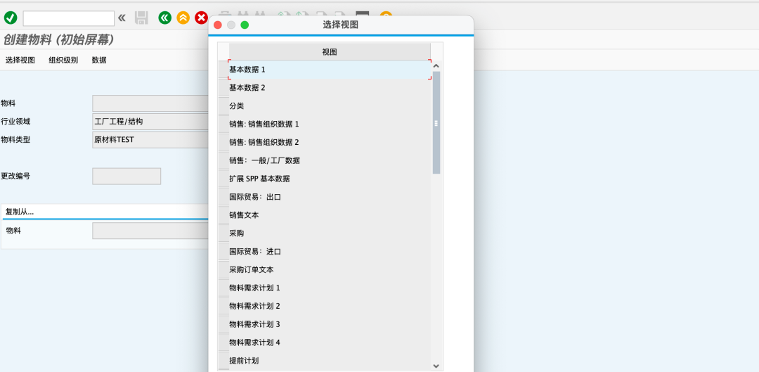759x372 pixels.
Task: Click the 更改编号 input field
Action: pyautogui.click(x=126, y=177)
